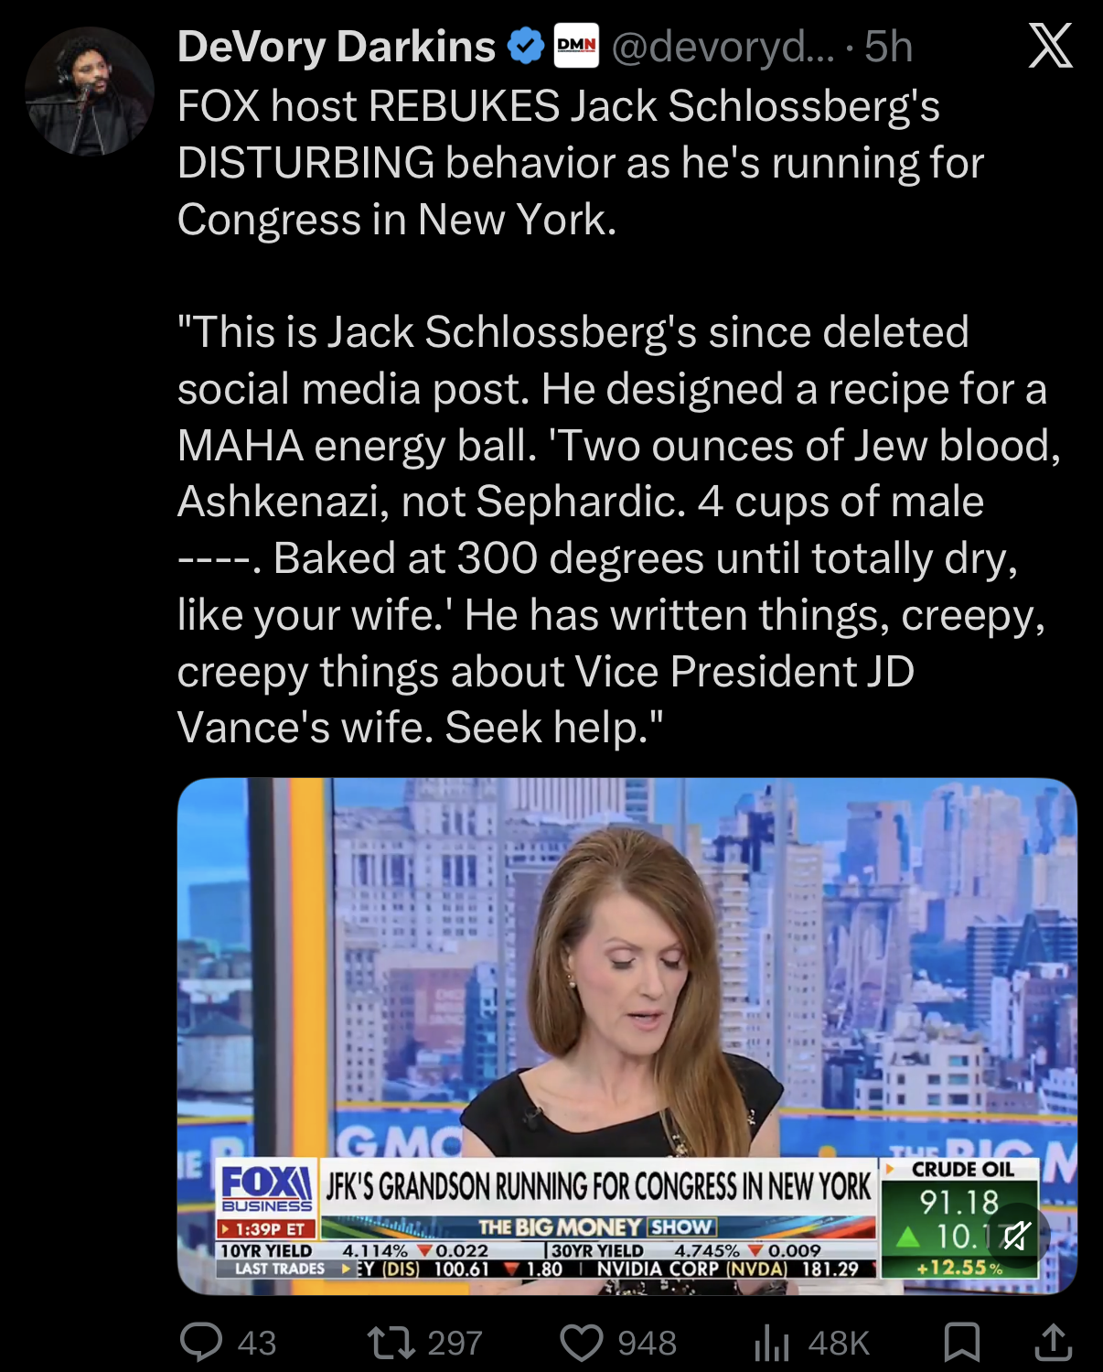
Task: Open replies via the comment bubble icon
Action: coord(201,1343)
